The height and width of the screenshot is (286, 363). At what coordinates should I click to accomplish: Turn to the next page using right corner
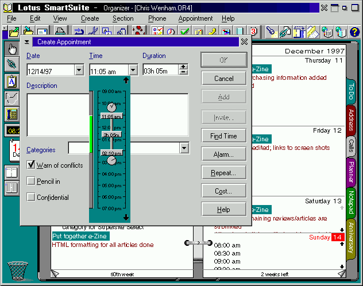point(342,274)
